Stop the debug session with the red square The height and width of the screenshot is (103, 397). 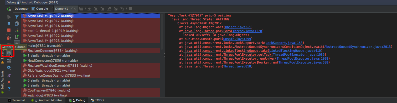tap(9, 30)
